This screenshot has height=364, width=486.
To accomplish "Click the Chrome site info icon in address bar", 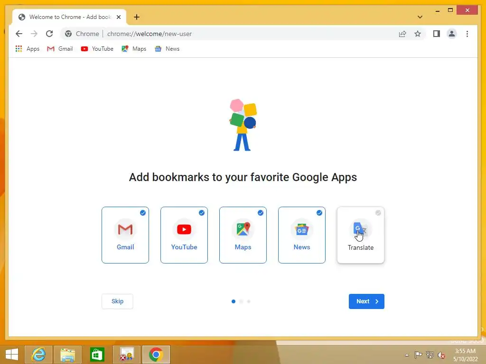I will click(x=68, y=34).
